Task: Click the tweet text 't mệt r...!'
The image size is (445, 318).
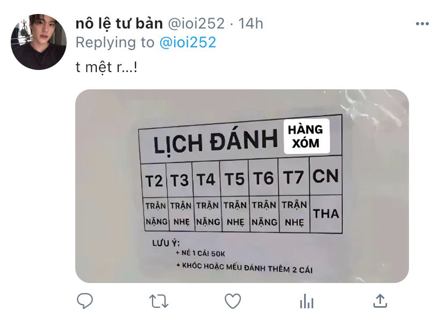Action: (107, 68)
